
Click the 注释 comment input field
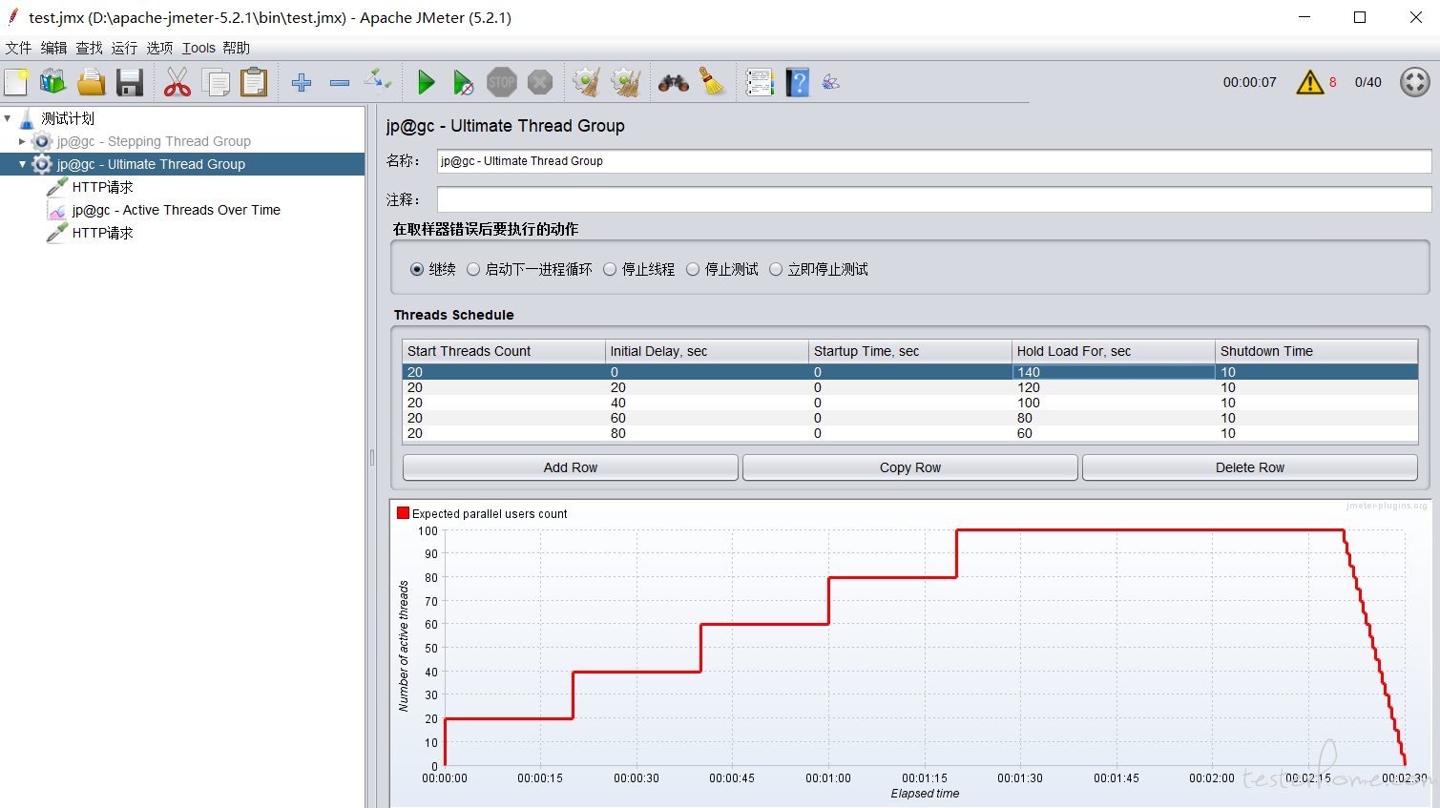click(934, 199)
